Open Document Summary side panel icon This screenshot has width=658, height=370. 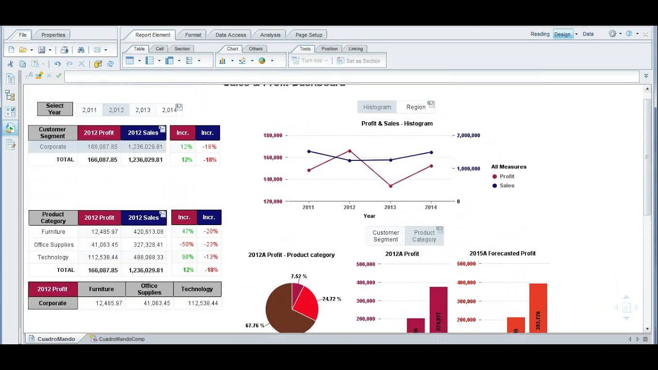tap(10, 79)
